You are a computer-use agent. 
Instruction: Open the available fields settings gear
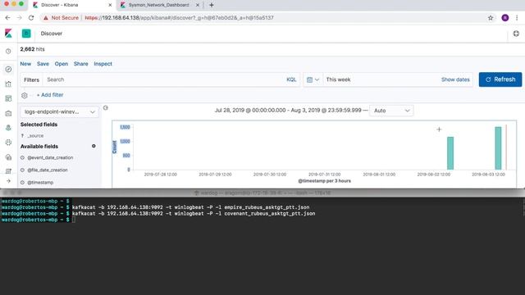click(x=94, y=146)
